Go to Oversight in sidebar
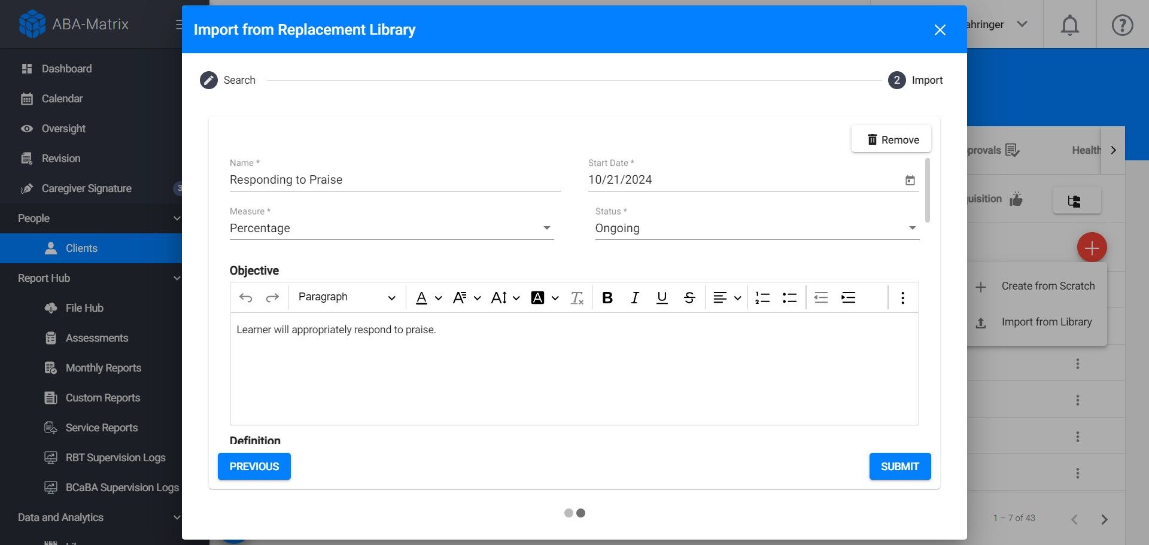The width and height of the screenshot is (1149, 545). pyautogui.click(x=63, y=129)
